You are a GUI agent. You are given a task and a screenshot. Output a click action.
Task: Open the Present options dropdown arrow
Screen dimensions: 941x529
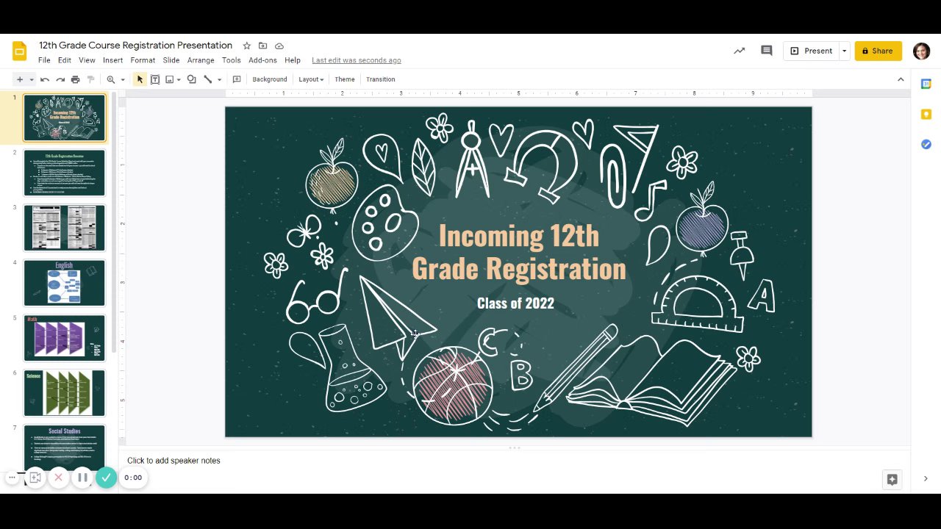click(x=844, y=51)
